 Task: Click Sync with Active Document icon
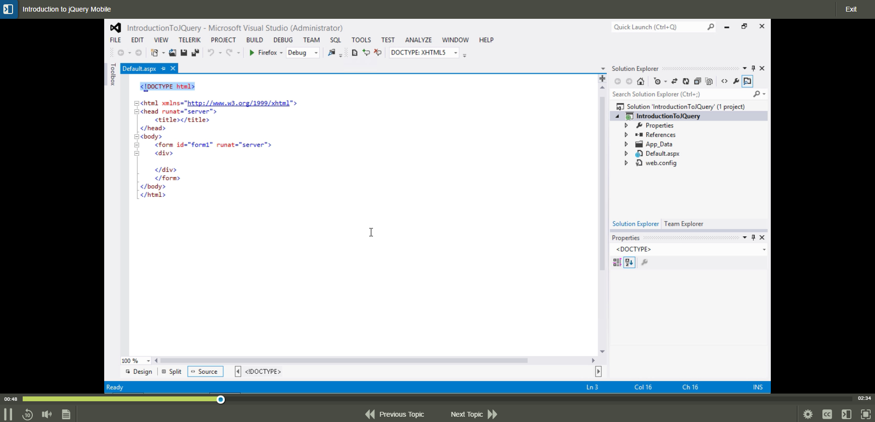coord(674,82)
